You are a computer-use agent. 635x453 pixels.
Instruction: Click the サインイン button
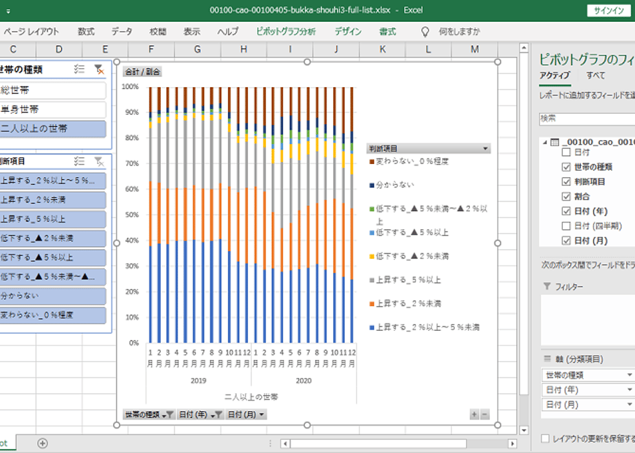[609, 11]
